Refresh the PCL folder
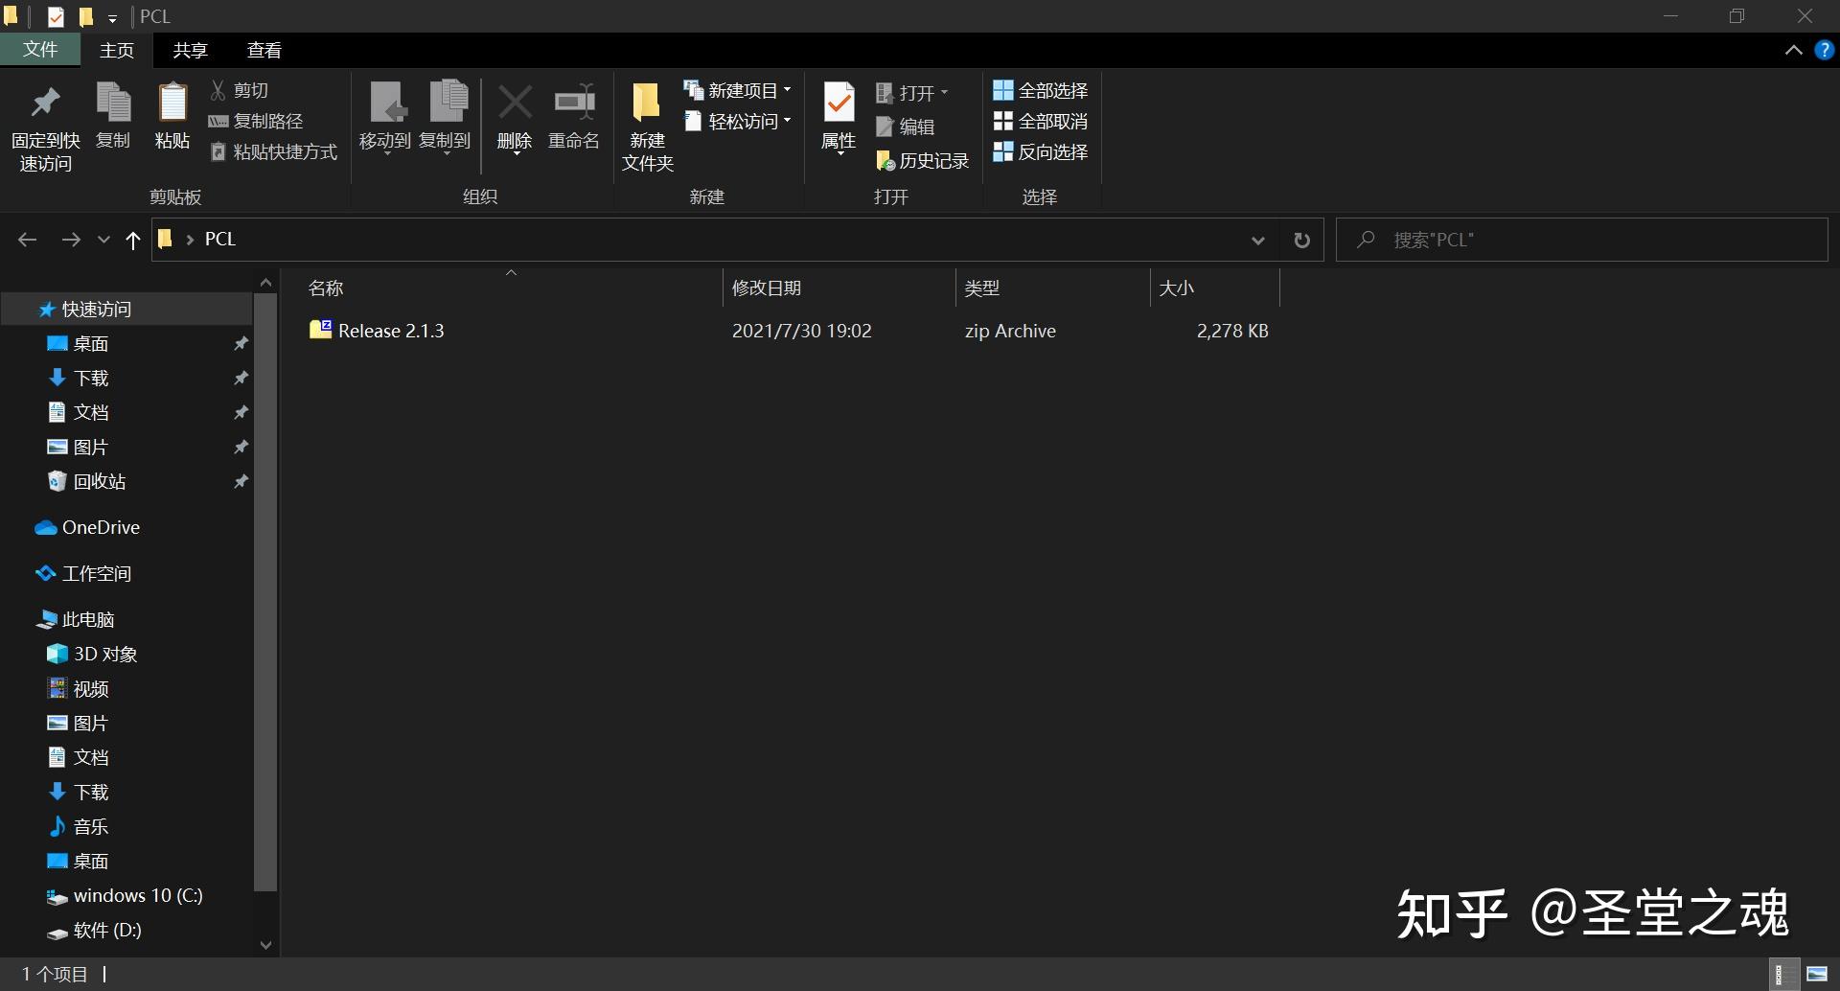The width and height of the screenshot is (1840, 991). click(x=1301, y=240)
